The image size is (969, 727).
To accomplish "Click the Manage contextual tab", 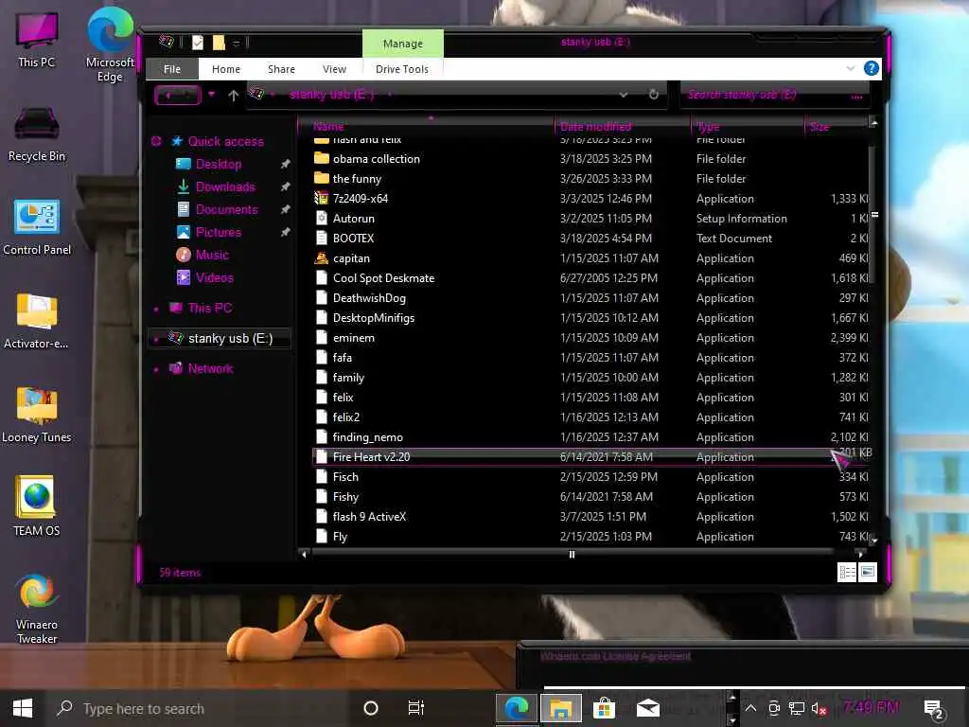I will tap(403, 44).
